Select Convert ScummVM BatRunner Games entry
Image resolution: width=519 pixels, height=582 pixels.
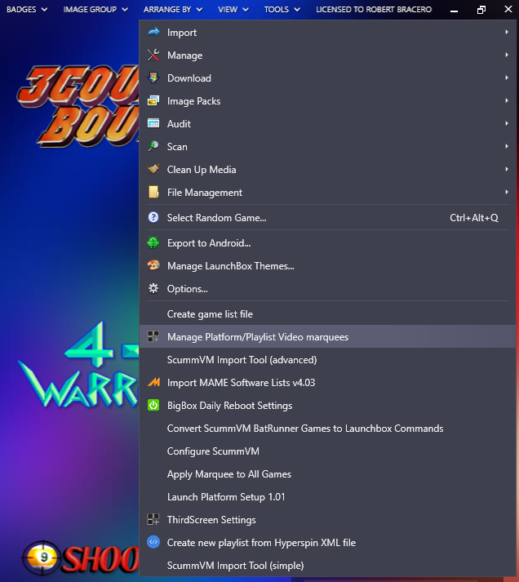[x=327, y=429]
